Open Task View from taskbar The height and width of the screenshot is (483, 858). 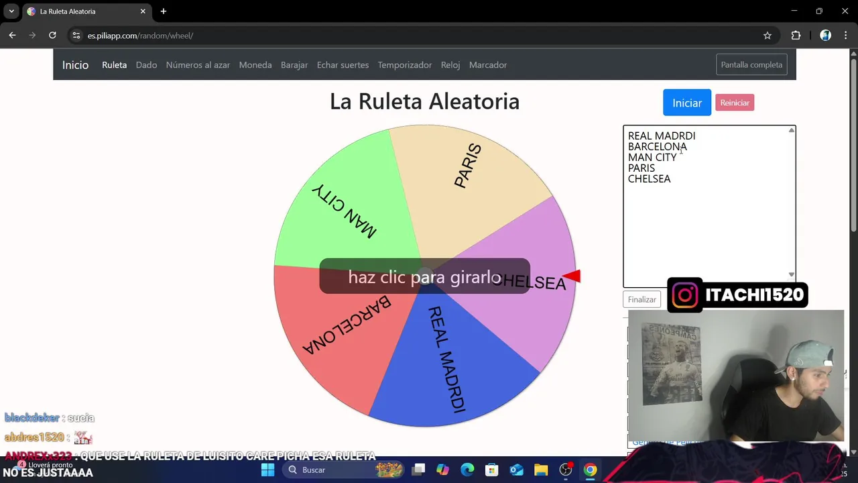[x=418, y=470]
